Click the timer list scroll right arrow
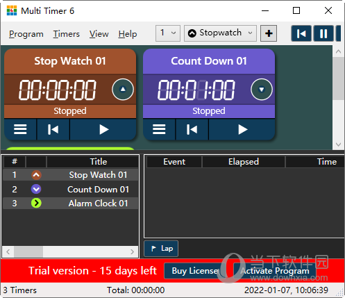 coord(132,251)
